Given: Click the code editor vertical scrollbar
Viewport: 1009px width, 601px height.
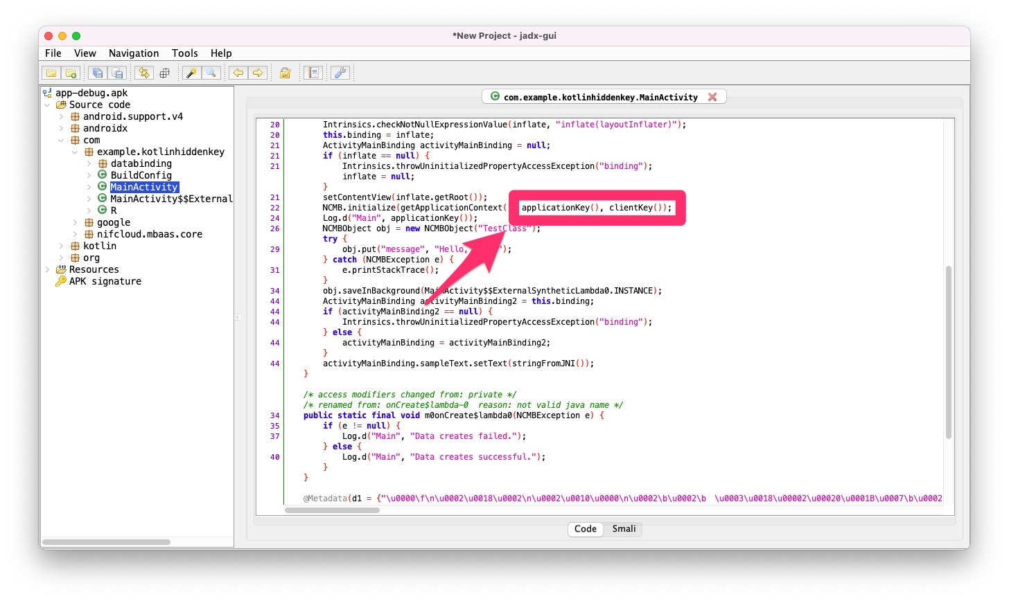Looking at the screenshot, I should tap(949, 352).
